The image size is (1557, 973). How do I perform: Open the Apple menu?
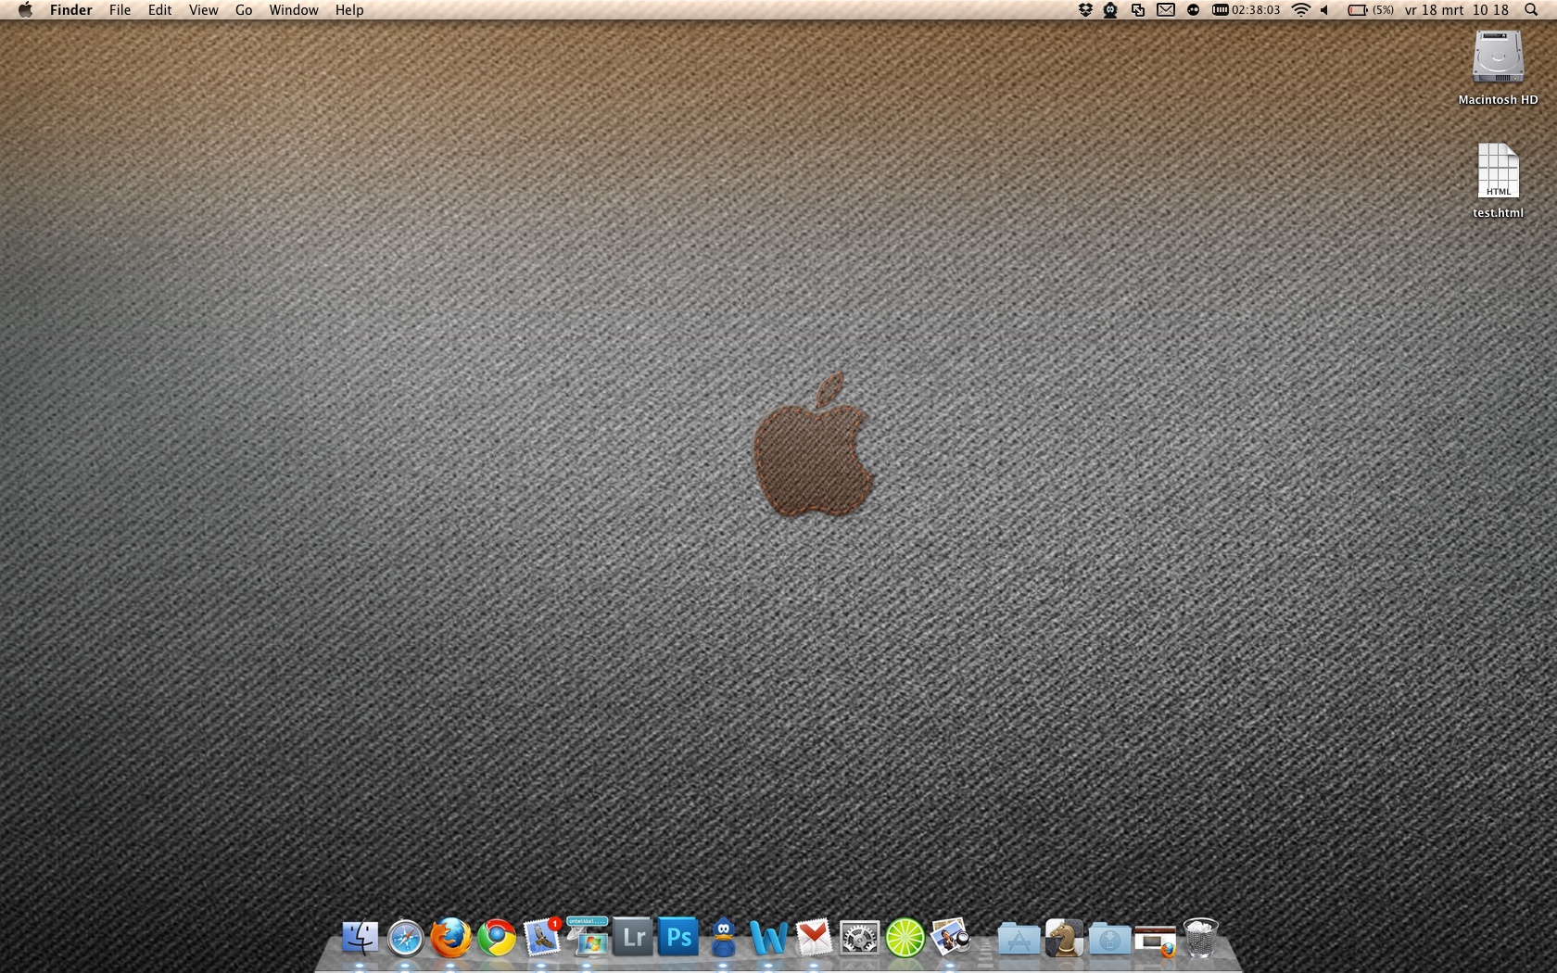(25, 10)
